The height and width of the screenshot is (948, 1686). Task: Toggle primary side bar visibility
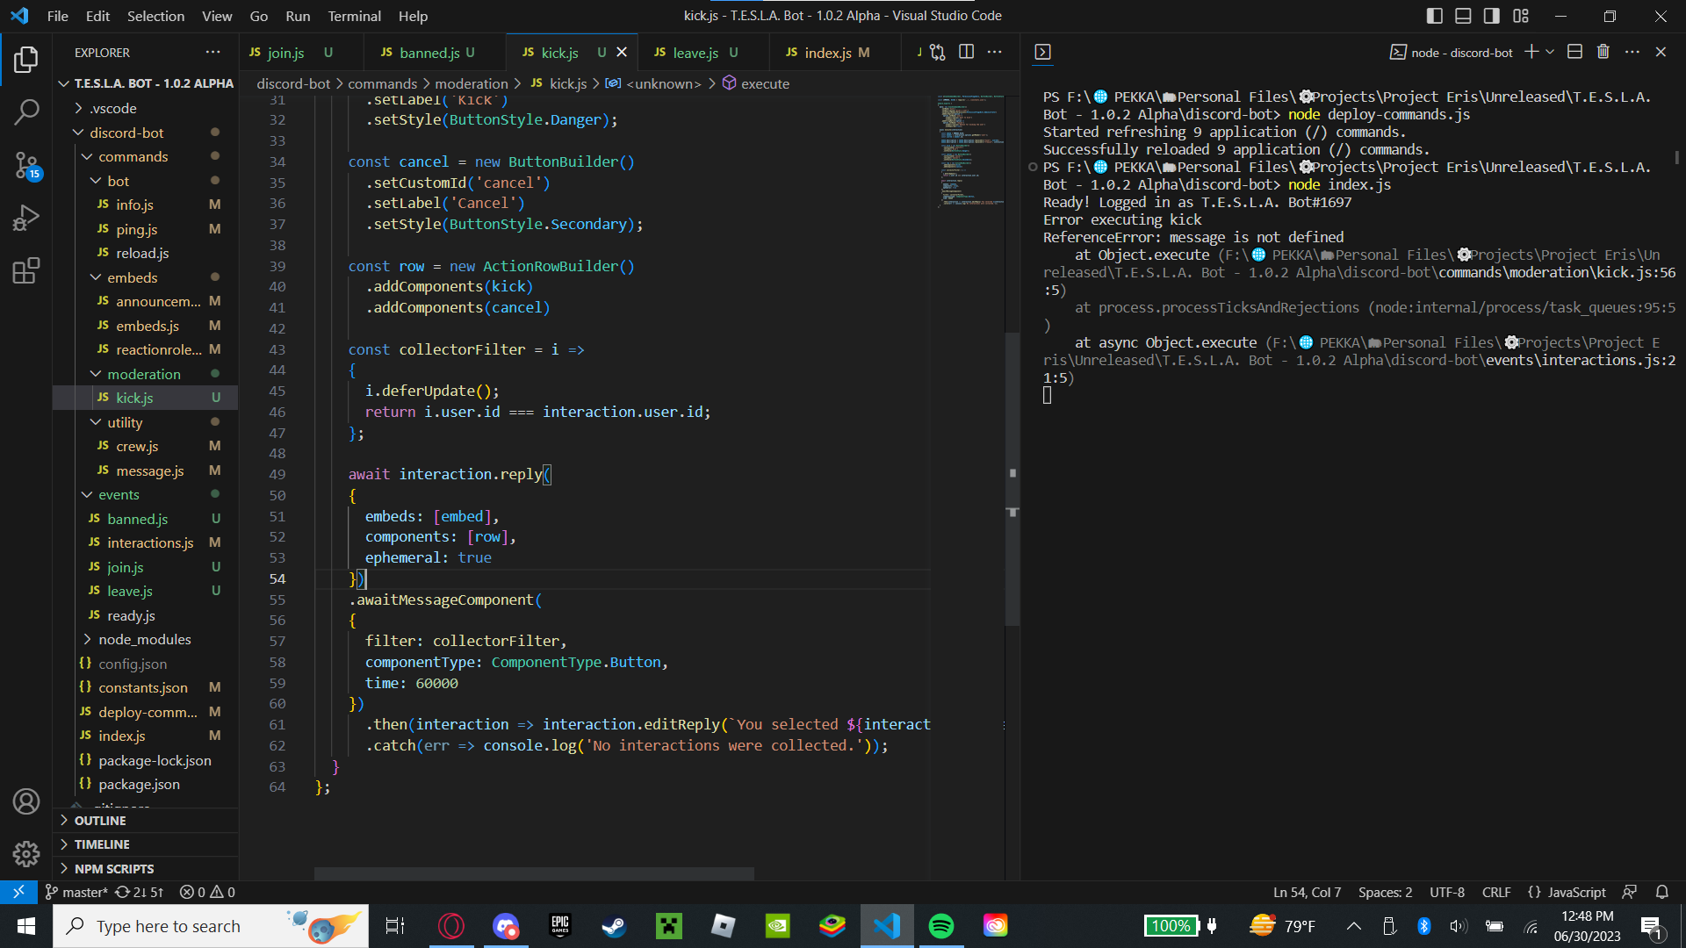coord(1435,16)
